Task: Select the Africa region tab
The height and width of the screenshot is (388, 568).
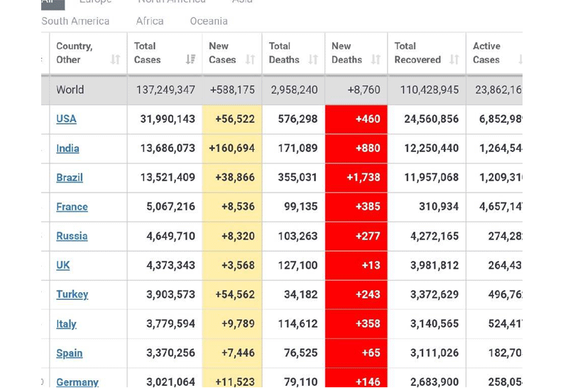Action: click(150, 21)
